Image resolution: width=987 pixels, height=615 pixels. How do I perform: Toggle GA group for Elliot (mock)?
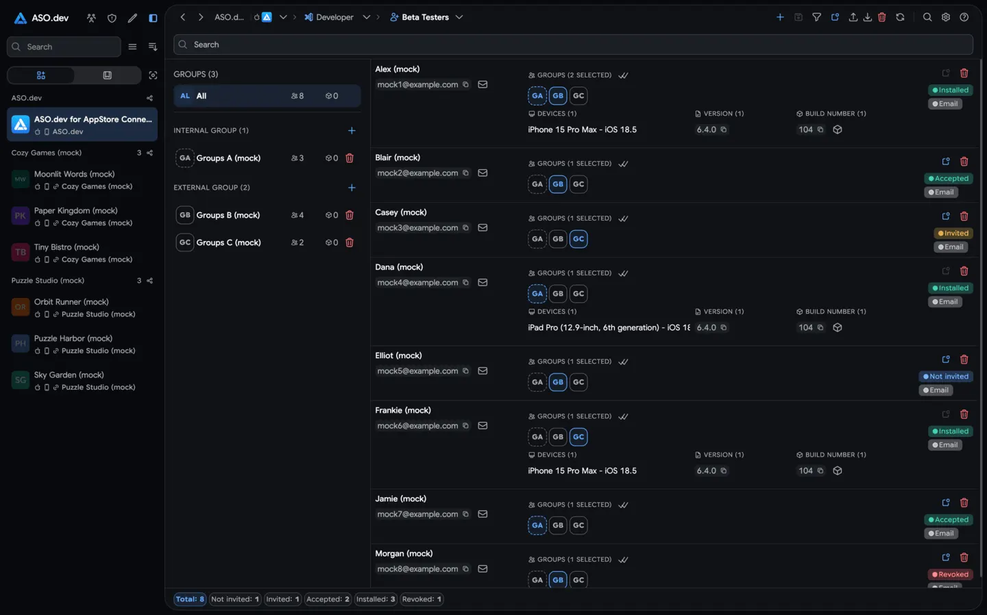click(x=537, y=382)
